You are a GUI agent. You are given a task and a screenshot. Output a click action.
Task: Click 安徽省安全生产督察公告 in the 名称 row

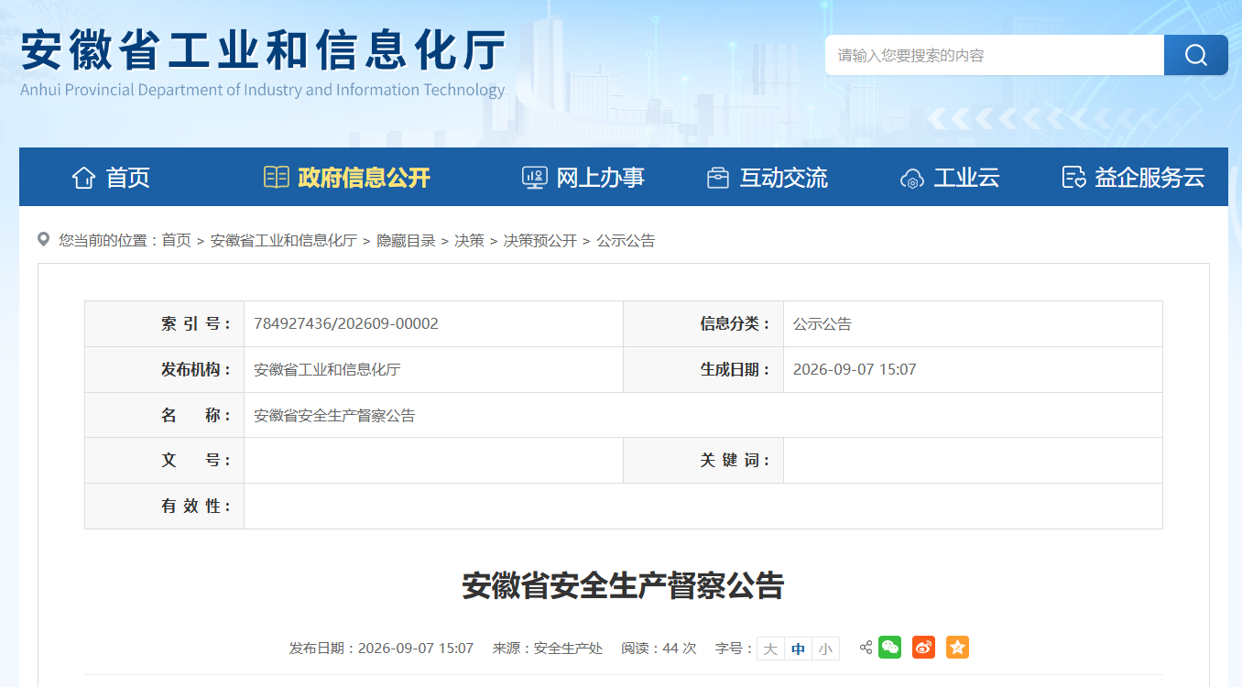tap(334, 415)
